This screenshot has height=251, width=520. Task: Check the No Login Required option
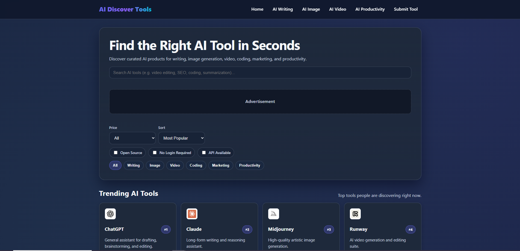pos(155,152)
